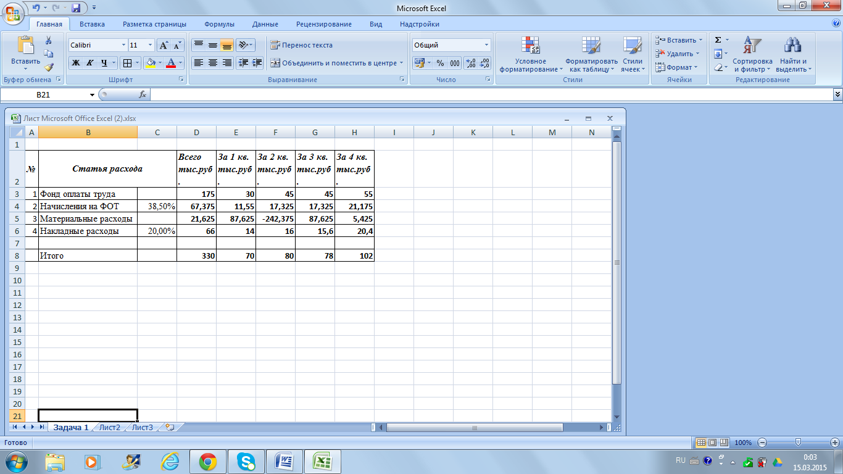Apply percent style format
The height and width of the screenshot is (474, 843).
(x=440, y=63)
